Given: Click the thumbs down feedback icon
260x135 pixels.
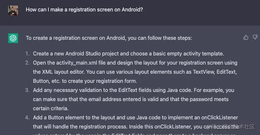Looking at the screenshot, I should coord(255,37).
